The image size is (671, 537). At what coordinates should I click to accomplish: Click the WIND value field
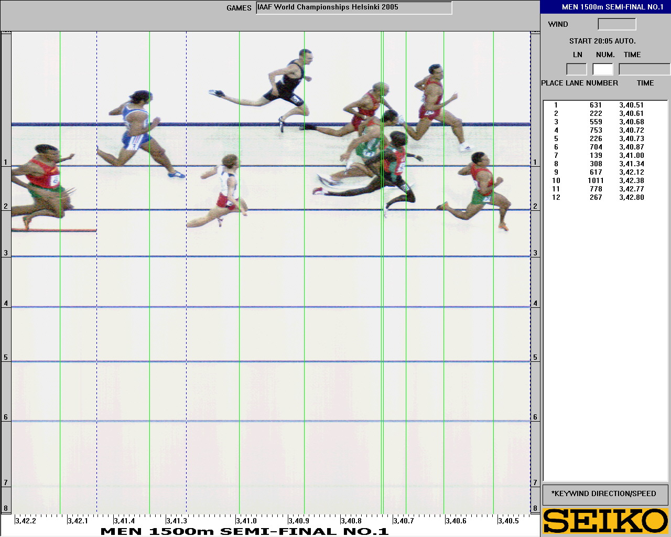tap(616, 24)
